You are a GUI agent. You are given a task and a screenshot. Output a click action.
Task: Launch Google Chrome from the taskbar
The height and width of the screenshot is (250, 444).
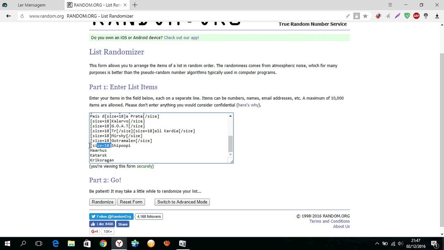point(103,243)
